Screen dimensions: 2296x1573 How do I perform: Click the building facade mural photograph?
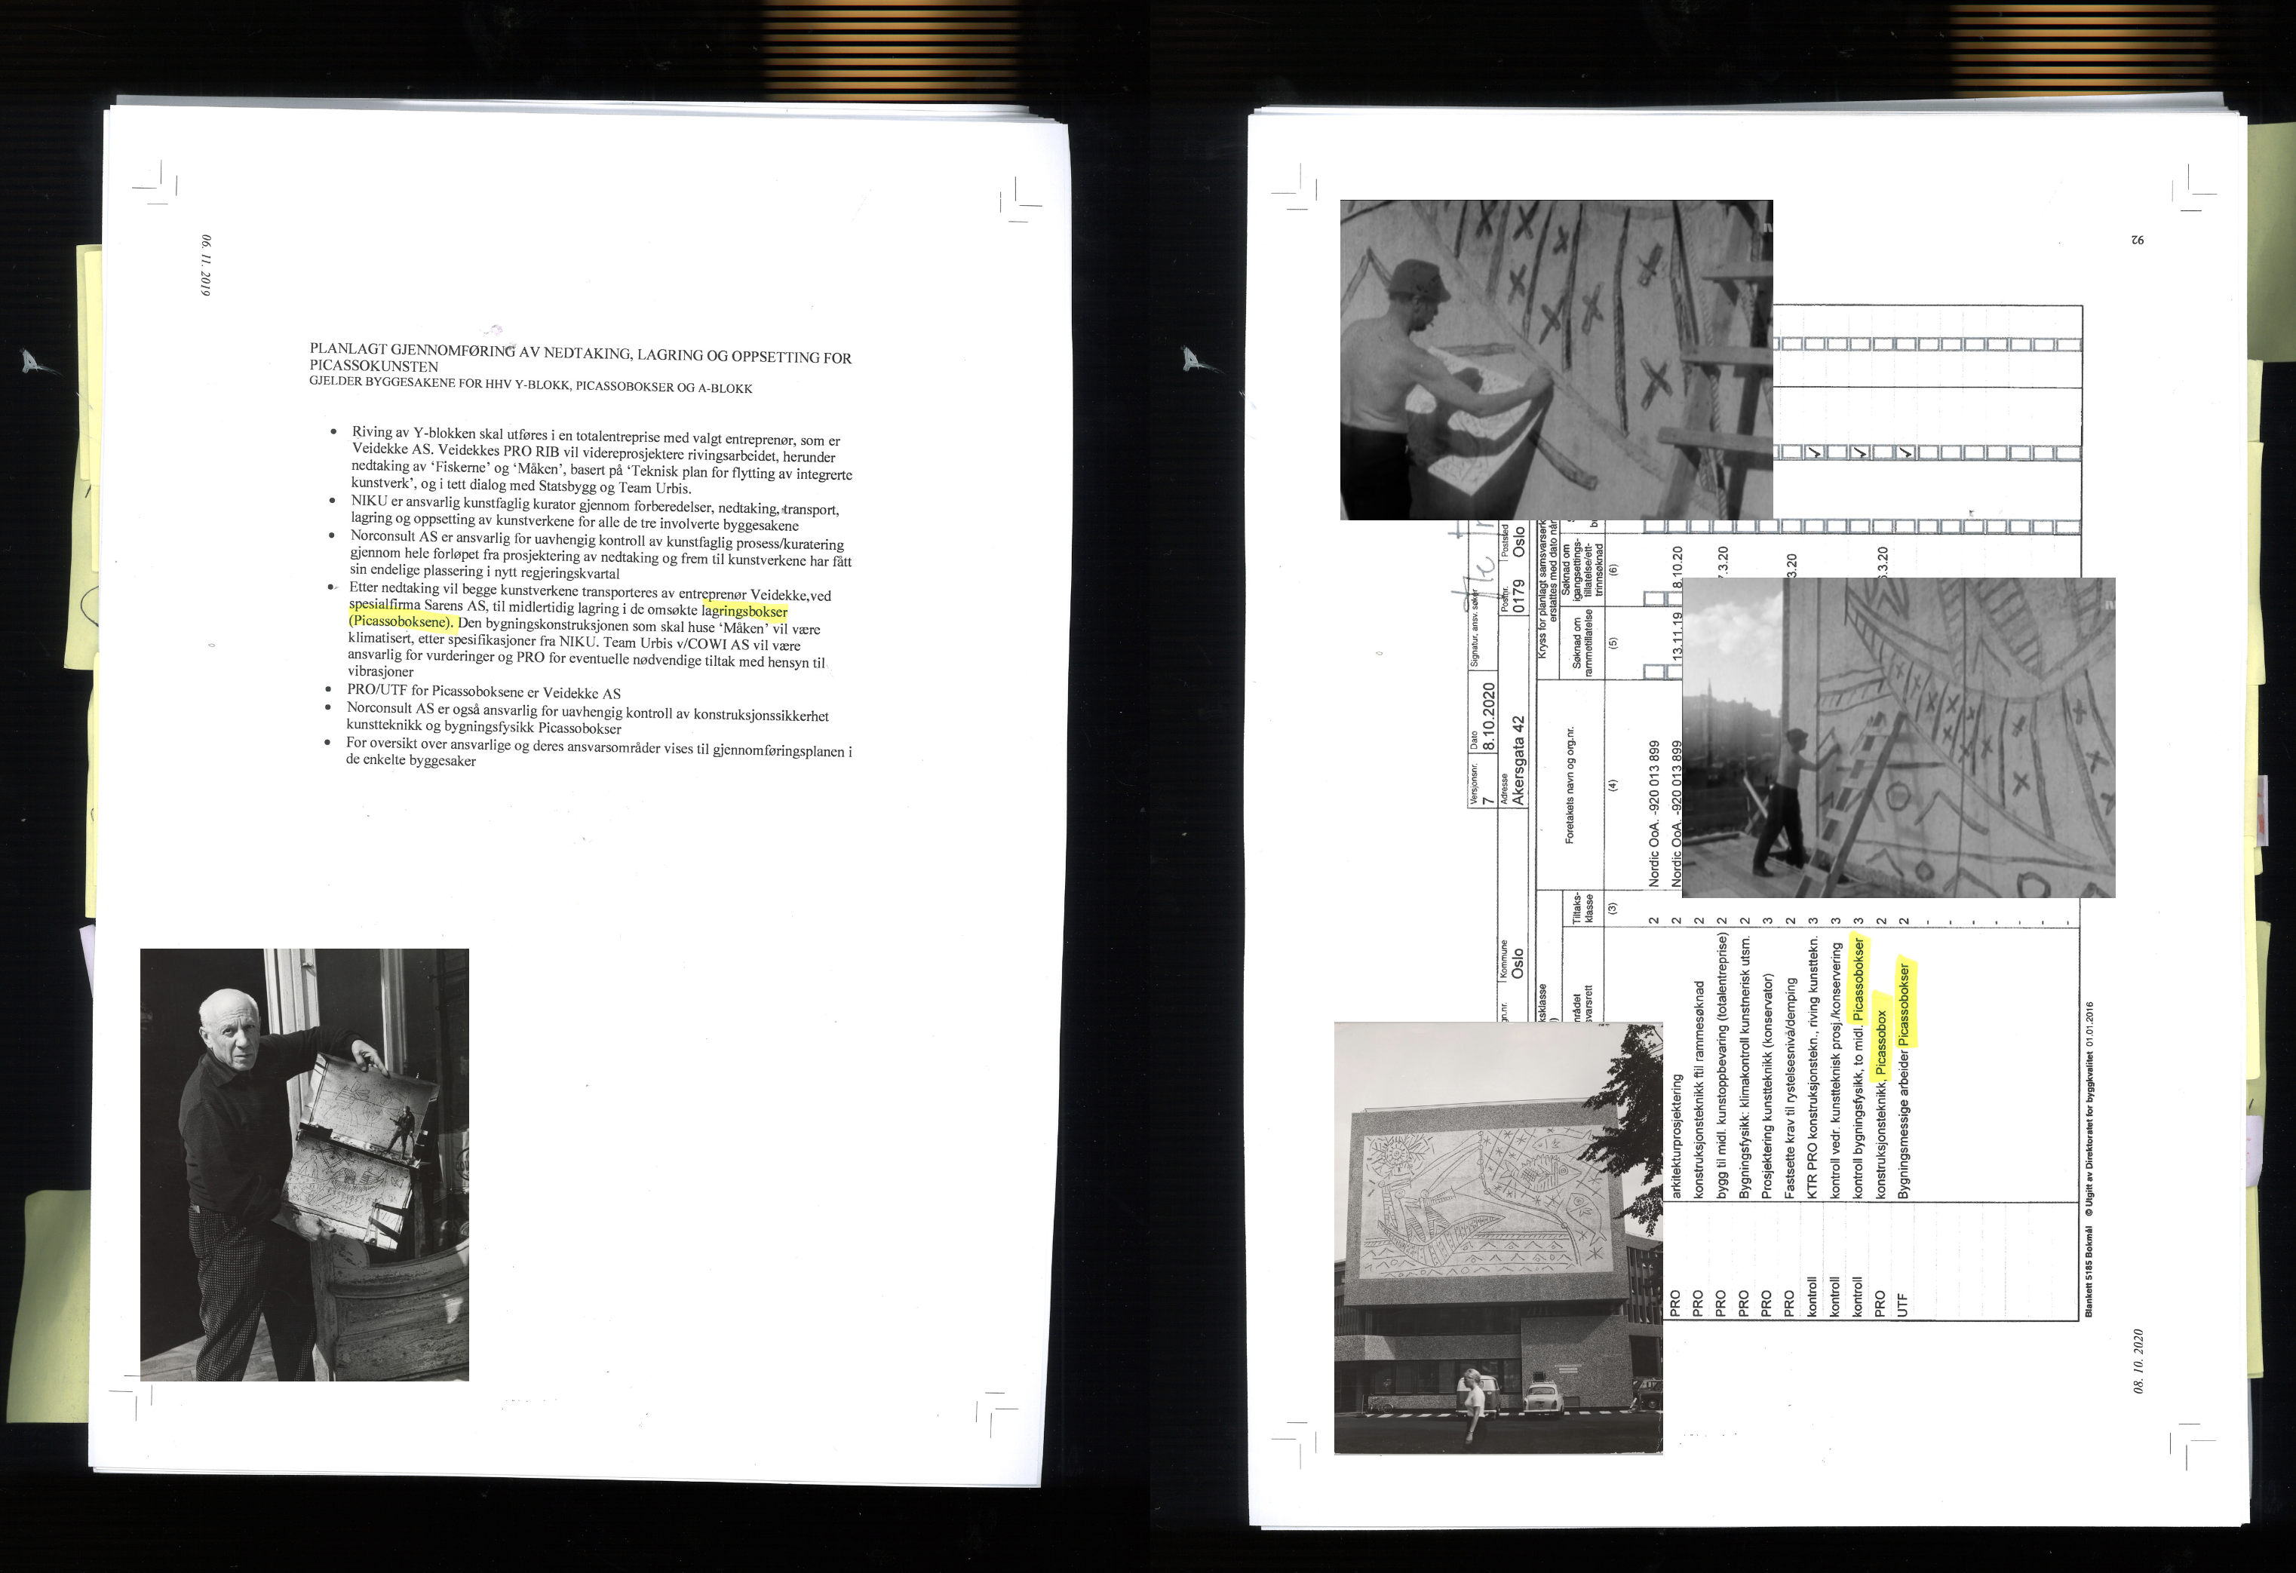point(1498,1237)
